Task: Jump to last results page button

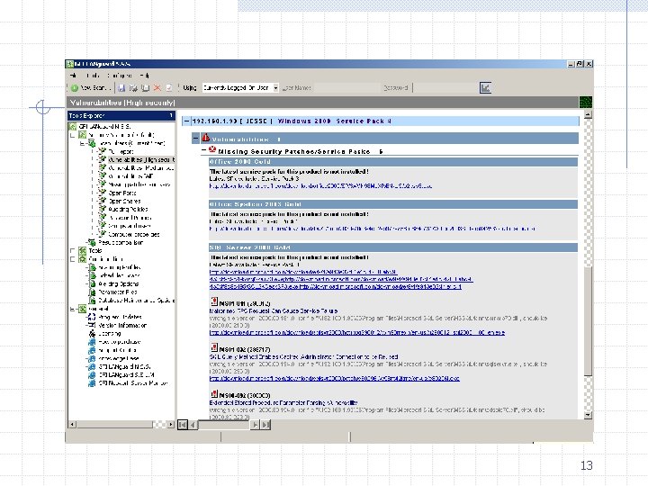Action: (x=265, y=425)
